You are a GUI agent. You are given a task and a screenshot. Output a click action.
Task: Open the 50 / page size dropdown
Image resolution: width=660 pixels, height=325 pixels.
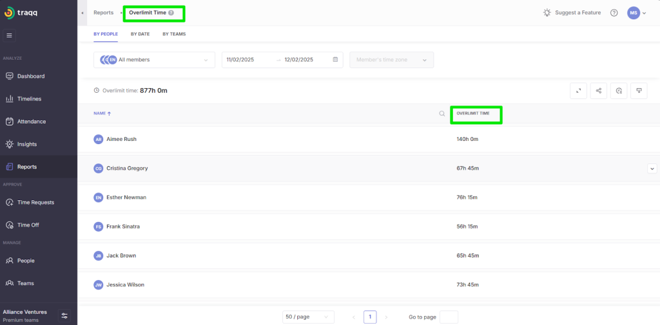click(308, 317)
